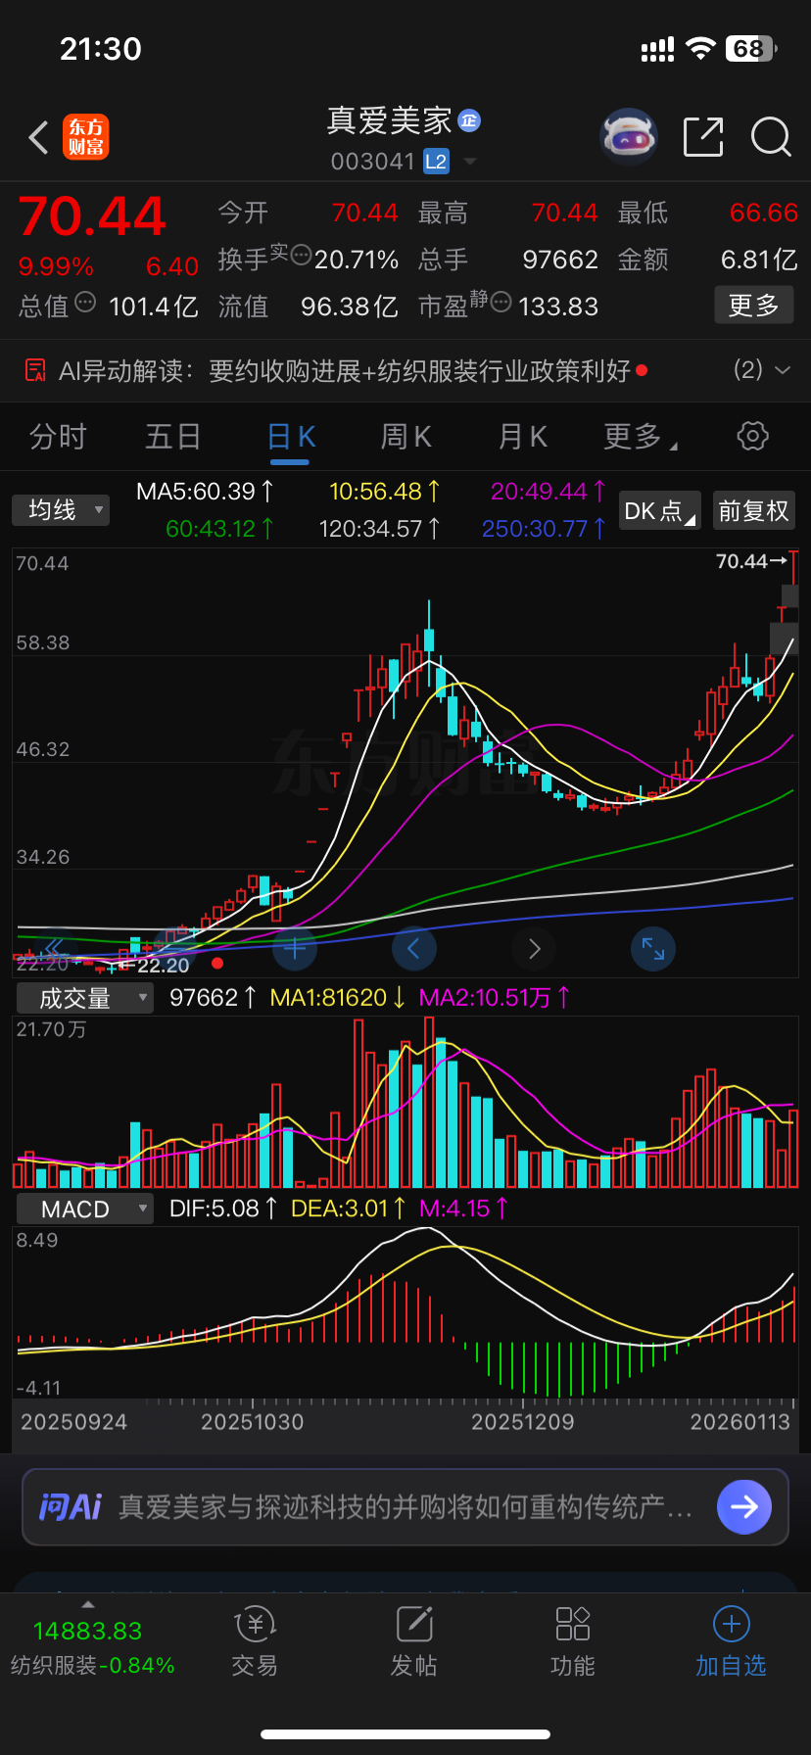Image resolution: width=811 pixels, height=1755 pixels.
Task: Switch to the 分时 tab
Action: pos(58,437)
